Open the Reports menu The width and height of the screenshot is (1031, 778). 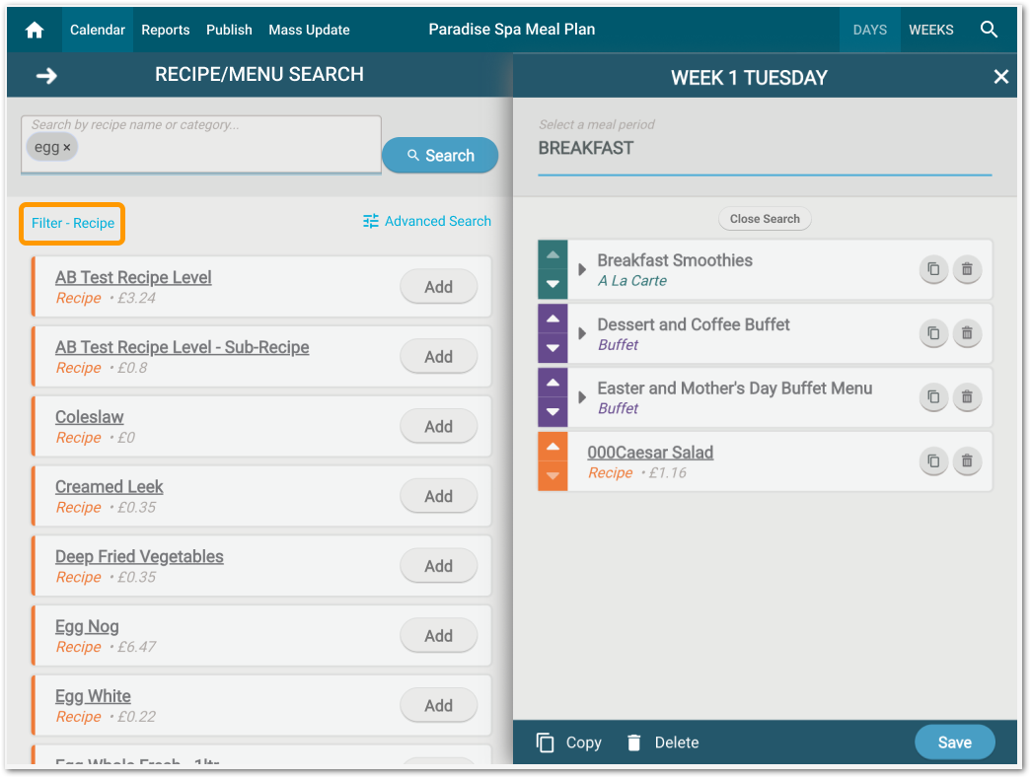pyautogui.click(x=165, y=30)
